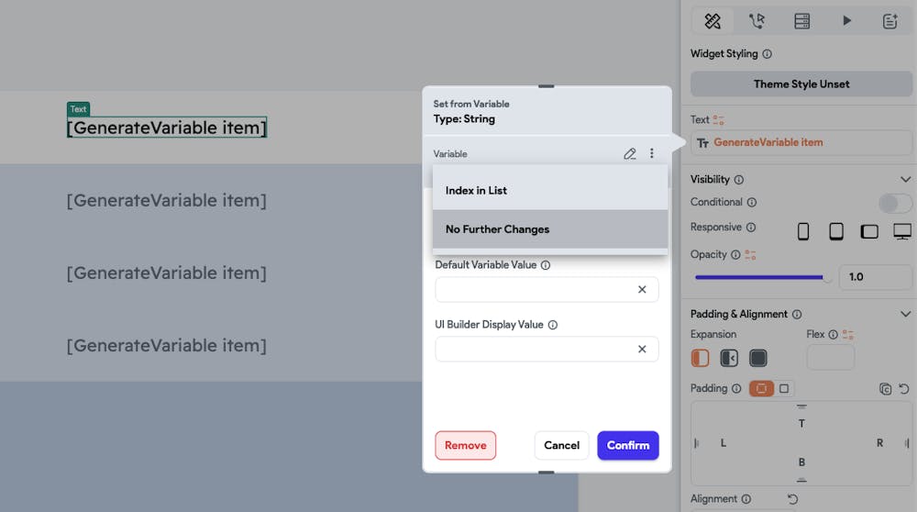Open the Documentation notes icon

point(889,21)
